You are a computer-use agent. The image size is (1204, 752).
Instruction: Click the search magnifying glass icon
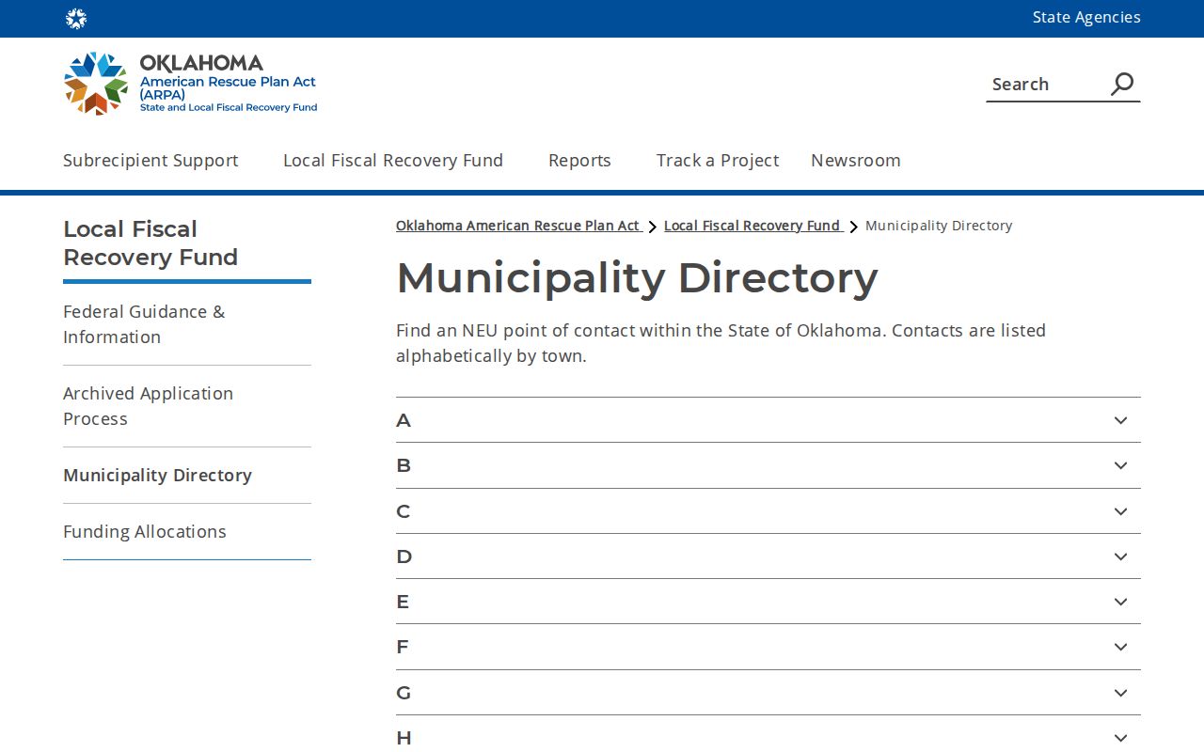pyautogui.click(x=1122, y=84)
